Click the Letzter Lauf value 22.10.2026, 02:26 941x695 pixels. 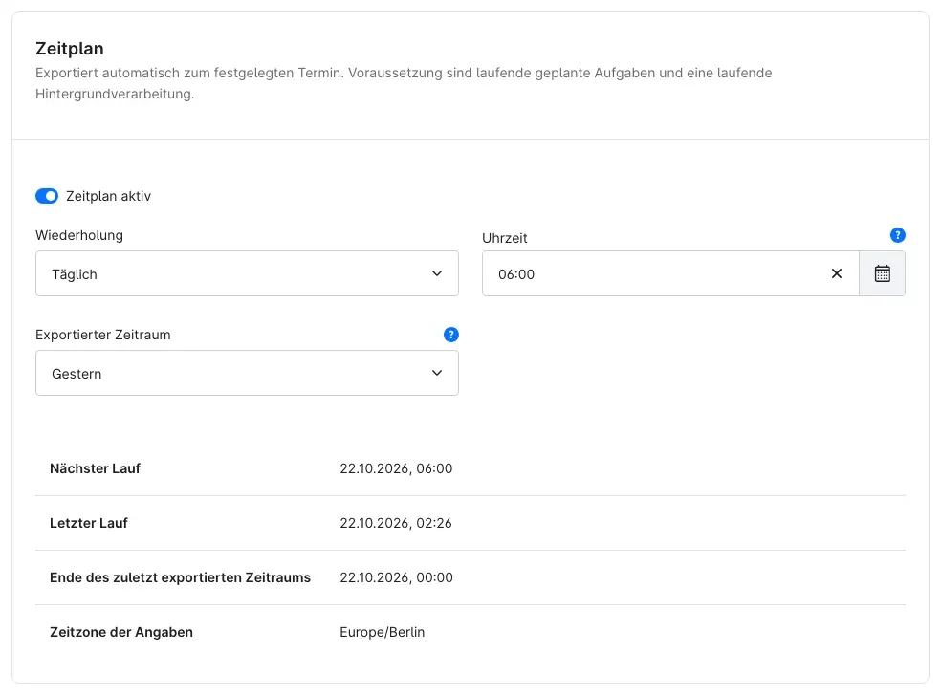[x=396, y=523]
